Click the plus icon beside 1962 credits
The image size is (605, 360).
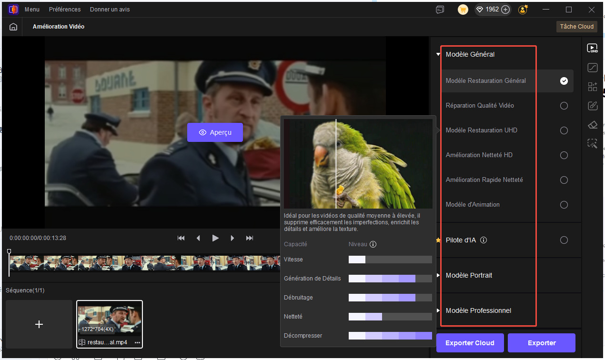tap(505, 10)
